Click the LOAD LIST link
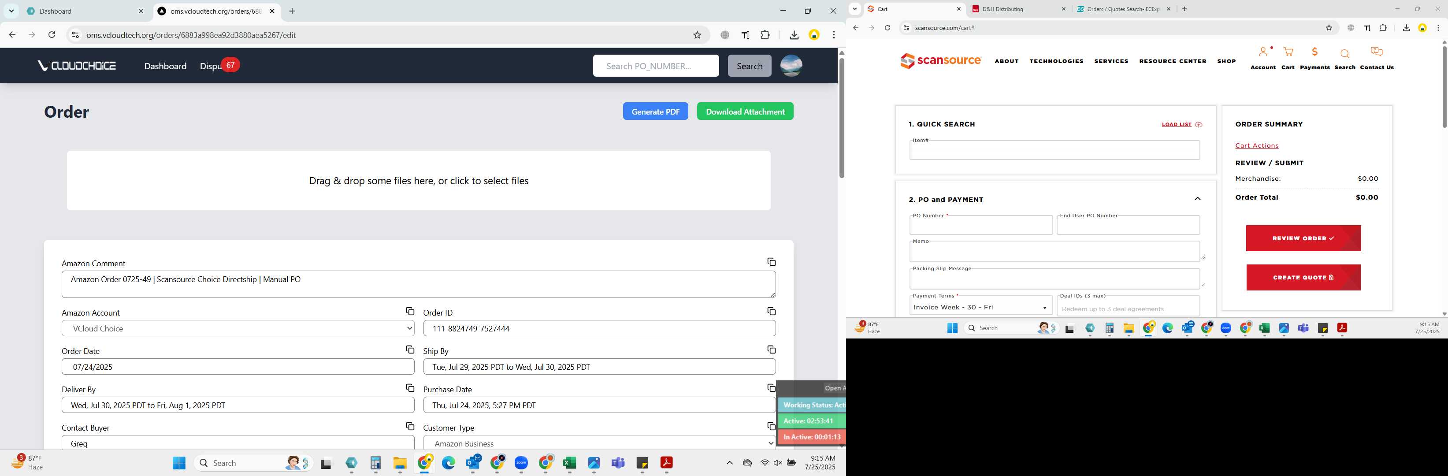1448x476 pixels. pos(1181,124)
